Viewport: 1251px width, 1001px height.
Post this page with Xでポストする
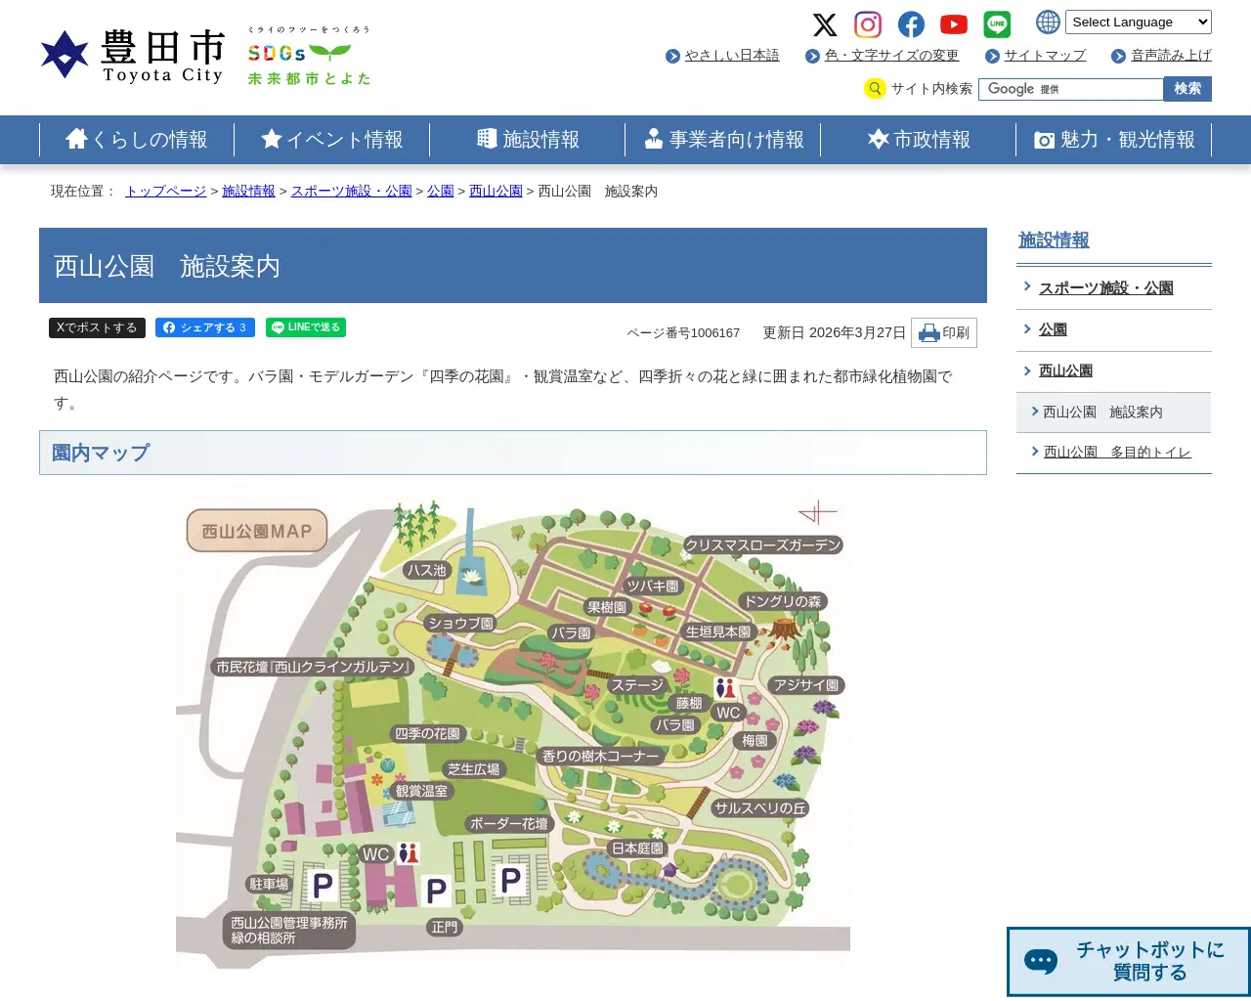click(x=97, y=326)
